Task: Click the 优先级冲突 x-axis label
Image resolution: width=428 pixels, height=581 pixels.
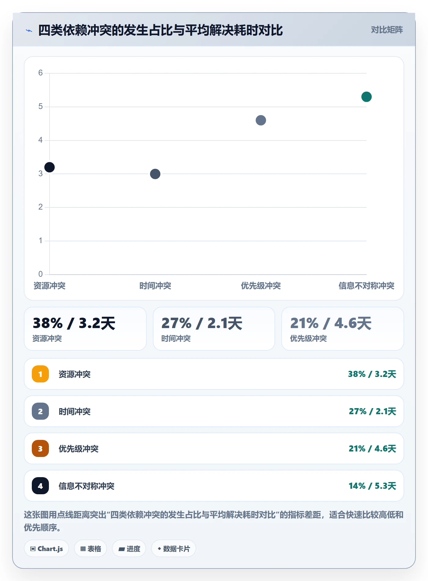Action: [261, 286]
